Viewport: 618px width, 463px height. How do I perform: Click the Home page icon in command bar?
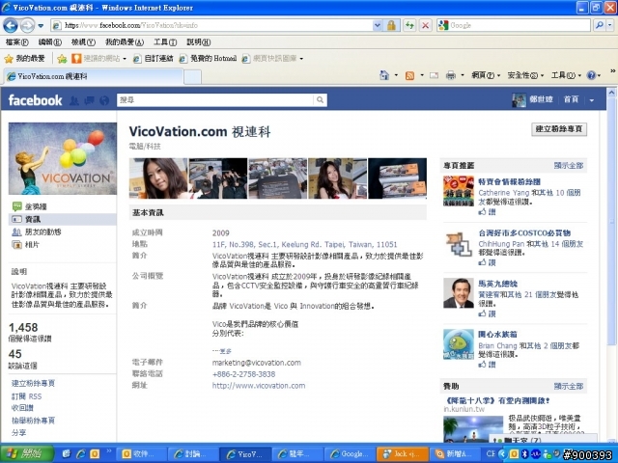(384, 75)
